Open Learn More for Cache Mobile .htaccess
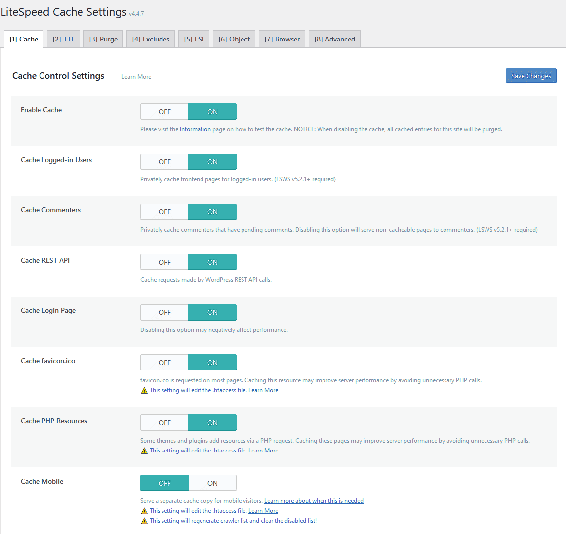Viewport: 566px width, 534px height. coord(263,511)
